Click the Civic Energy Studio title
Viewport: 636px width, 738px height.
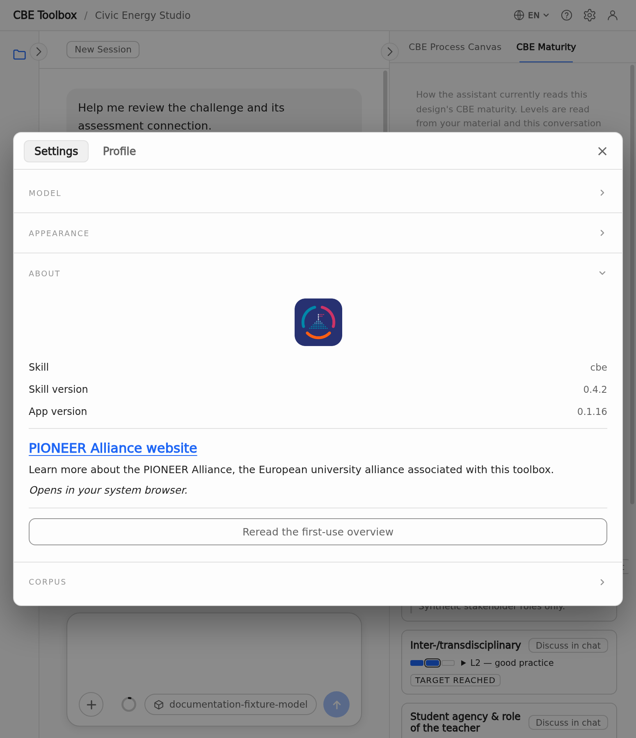point(143,15)
